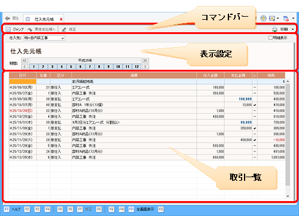Click the blue 100,000 payment amount
This screenshot has width=299, height=216.
click(x=245, y=99)
